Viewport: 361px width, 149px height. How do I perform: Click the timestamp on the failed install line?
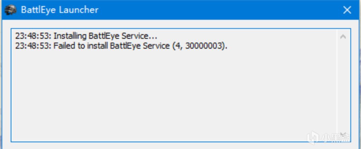[33, 46]
